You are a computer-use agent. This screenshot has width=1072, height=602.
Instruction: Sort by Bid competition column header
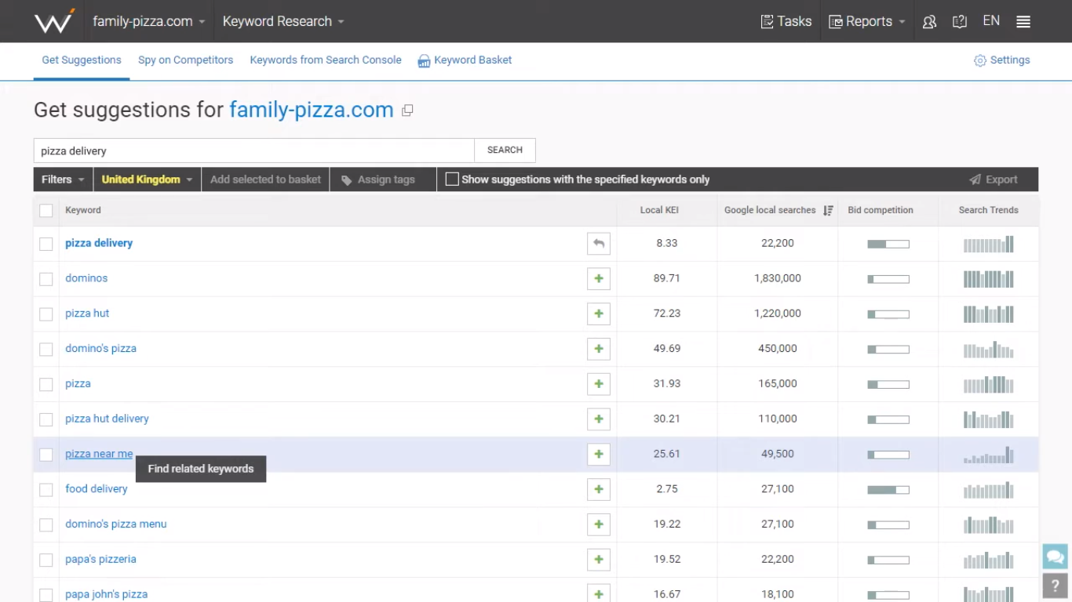[x=881, y=210]
